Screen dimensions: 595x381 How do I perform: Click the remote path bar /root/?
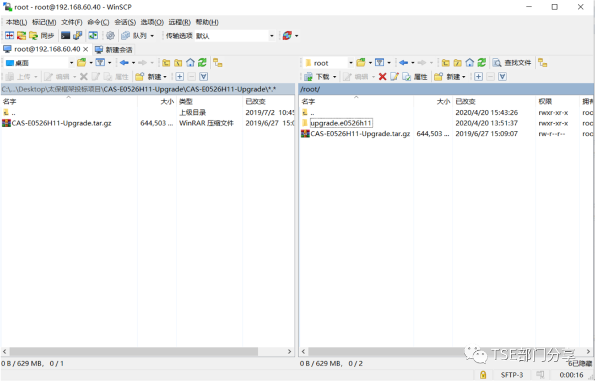click(x=446, y=89)
